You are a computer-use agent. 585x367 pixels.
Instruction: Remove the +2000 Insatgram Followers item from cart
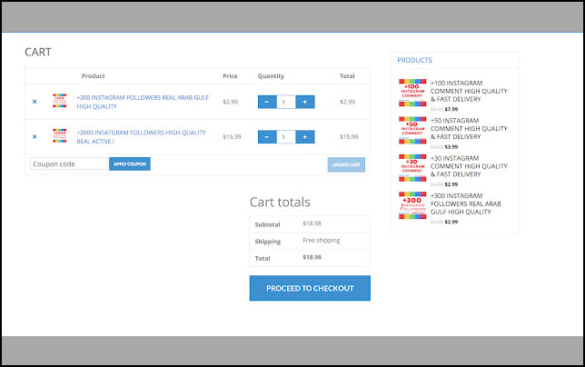pyautogui.click(x=35, y=137)
